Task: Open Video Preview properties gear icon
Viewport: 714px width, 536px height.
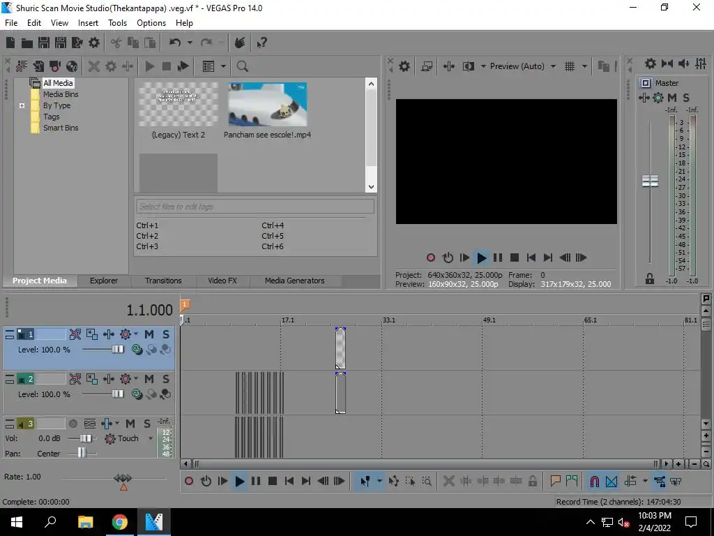Action: [404, 66]
